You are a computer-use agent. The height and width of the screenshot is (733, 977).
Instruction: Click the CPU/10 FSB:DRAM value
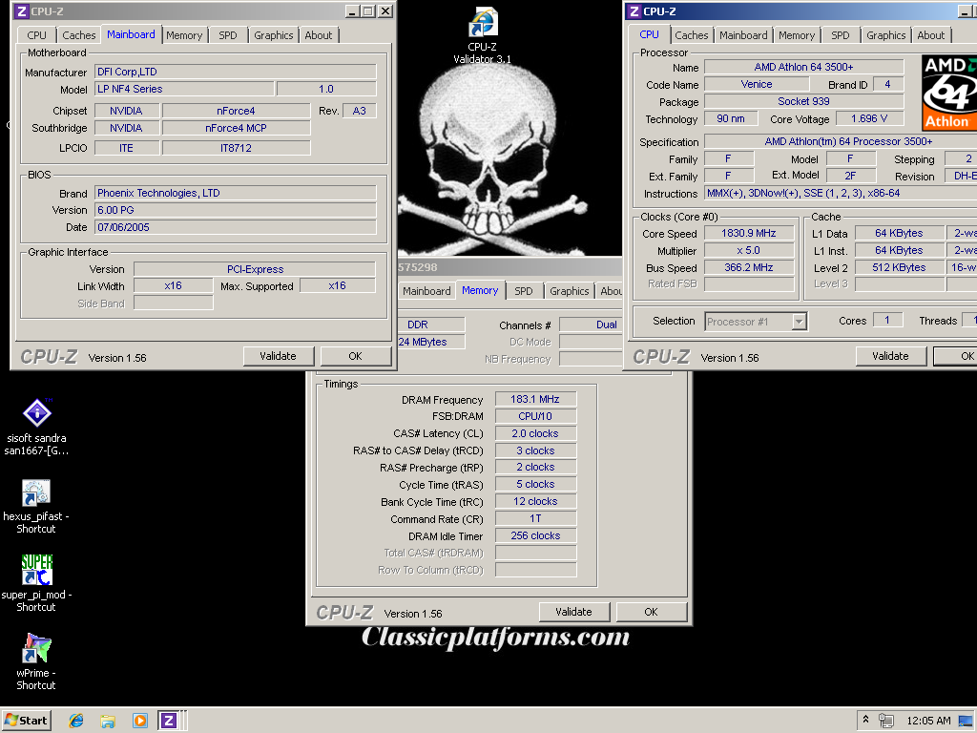point(535,416)
